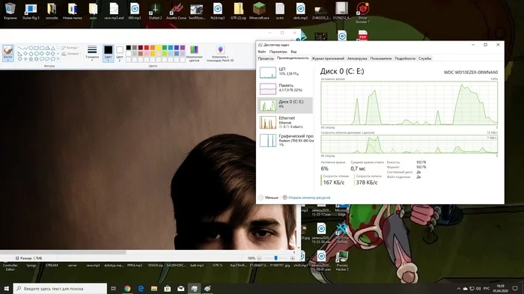Select Color 2 (Цвет 2) box

tap(120, 53)
